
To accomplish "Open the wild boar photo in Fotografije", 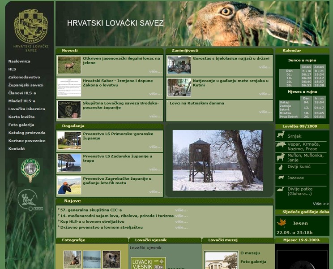I will tap(111, 260).
